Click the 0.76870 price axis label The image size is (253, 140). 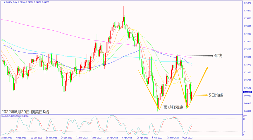point(247,3)
